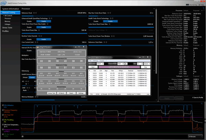The width and height of the screenshot is (206, 140).
Task: Disable Enhanced Intel SpeedStep Technology
Action: tap(29, 21)
